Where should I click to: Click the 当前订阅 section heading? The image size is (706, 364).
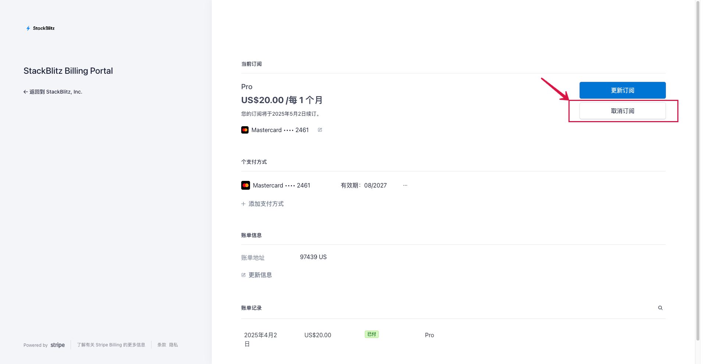coord(252,64)
